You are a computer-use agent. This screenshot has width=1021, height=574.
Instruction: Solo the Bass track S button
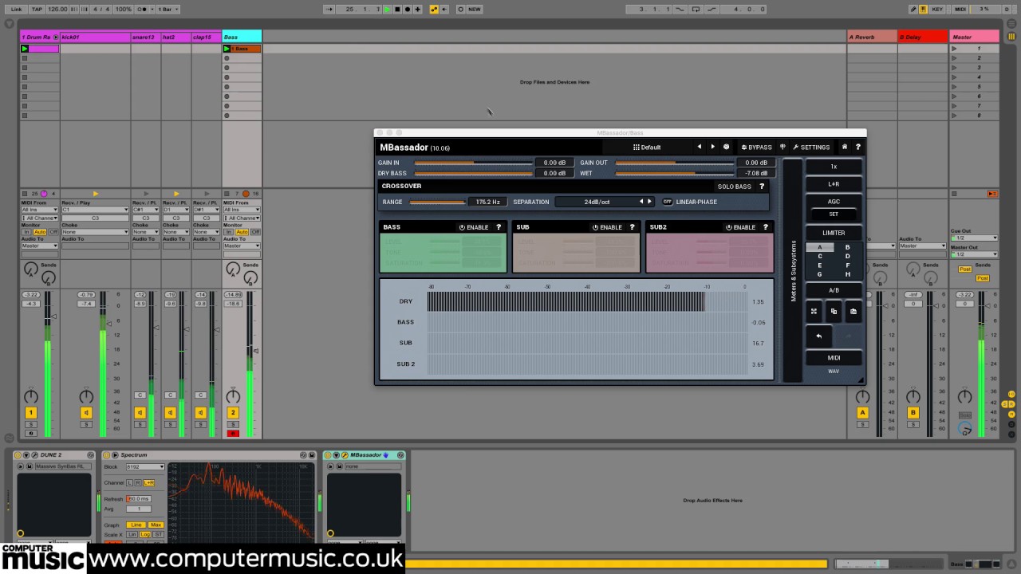[x=233, y=424]
